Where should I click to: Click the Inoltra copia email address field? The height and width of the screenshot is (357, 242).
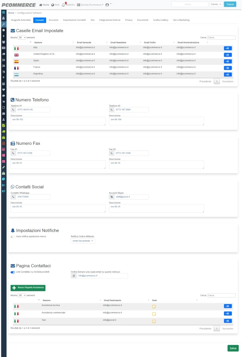[x=102, y=276]
